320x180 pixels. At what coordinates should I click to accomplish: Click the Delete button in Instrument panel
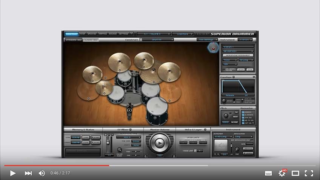tap(241, 70)
